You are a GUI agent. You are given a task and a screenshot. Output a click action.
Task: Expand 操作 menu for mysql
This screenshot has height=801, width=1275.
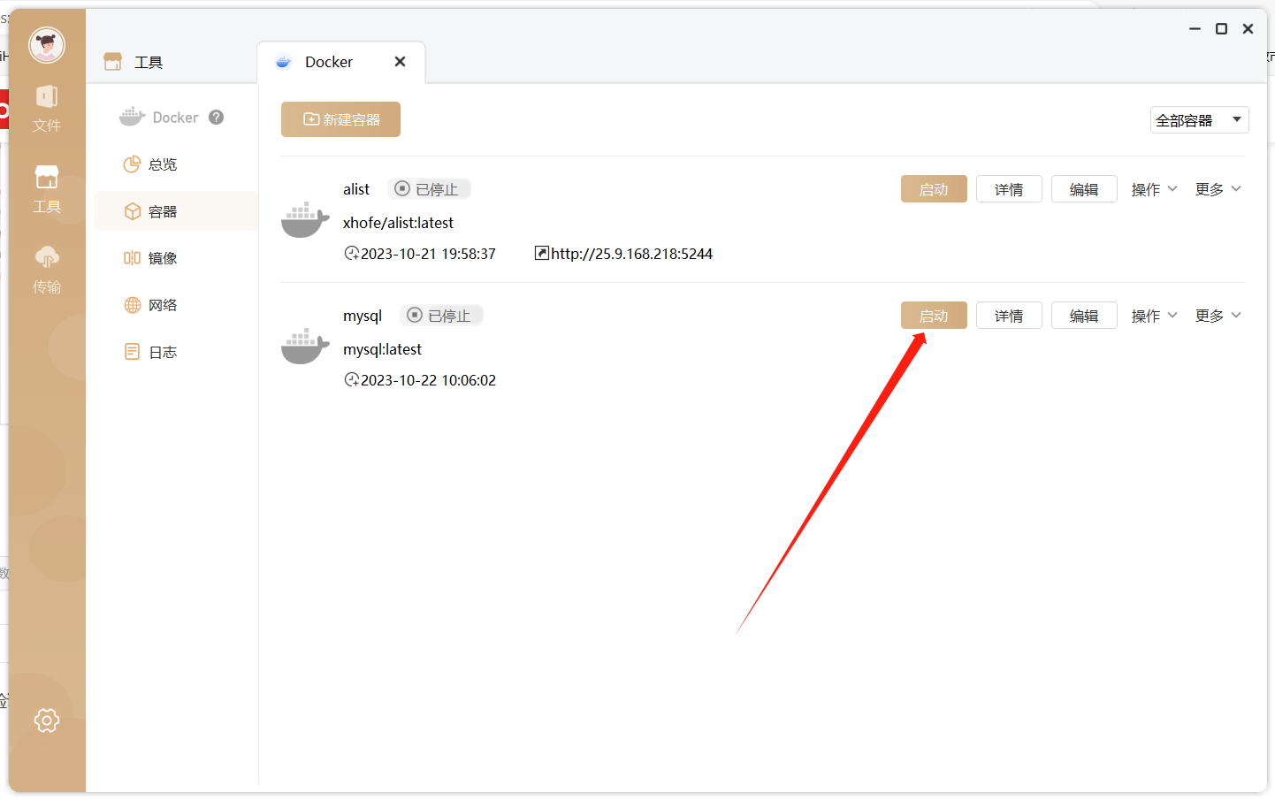(x=1154, y=316)
